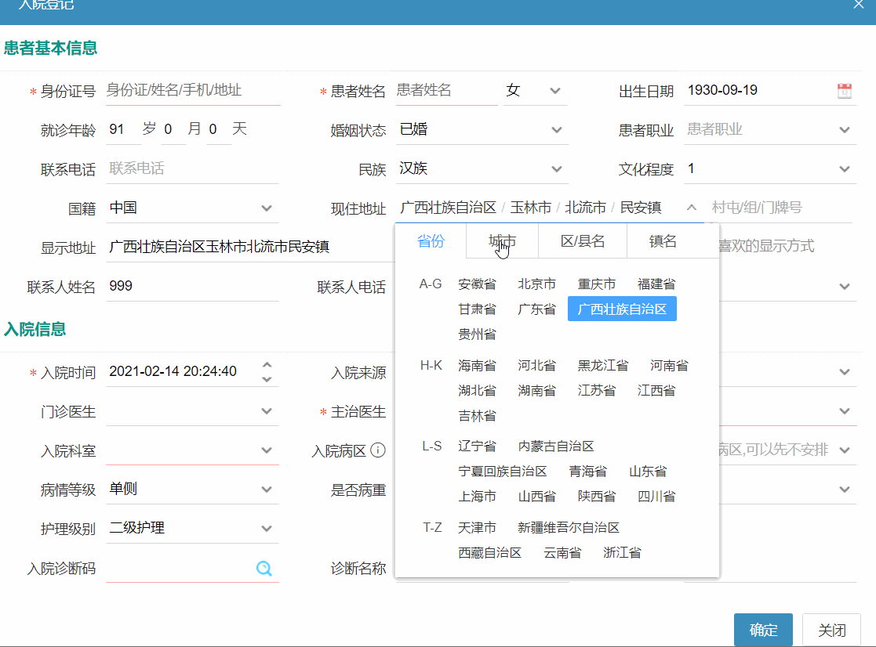Click the 确定 button
This screenshot has width=876, height=647.
[x=763, y=630]
